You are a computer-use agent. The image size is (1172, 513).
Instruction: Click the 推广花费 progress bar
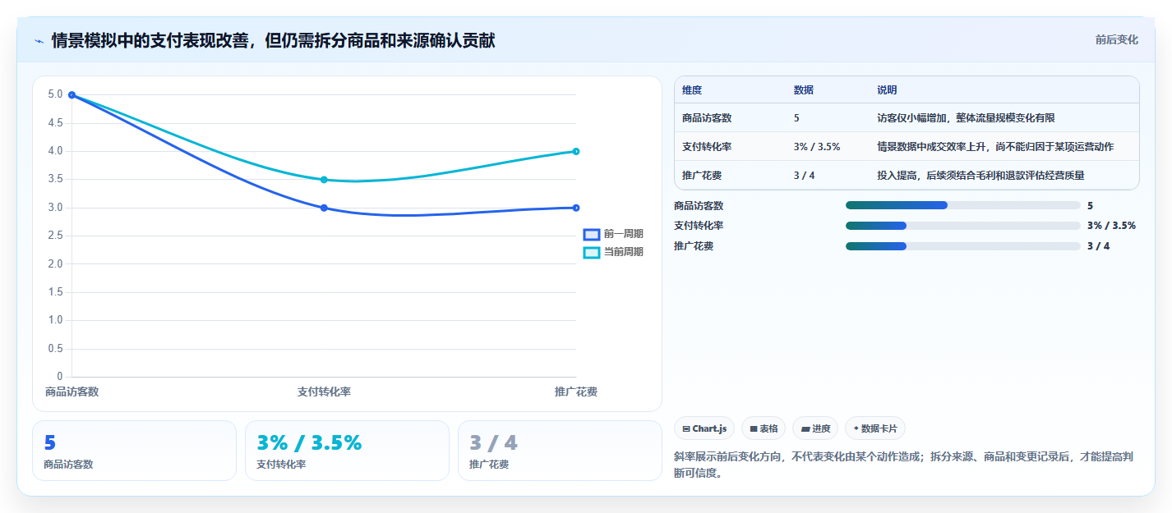coord(962,246)
